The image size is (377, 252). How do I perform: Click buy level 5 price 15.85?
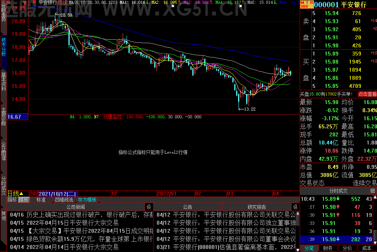tap(331, 86)
